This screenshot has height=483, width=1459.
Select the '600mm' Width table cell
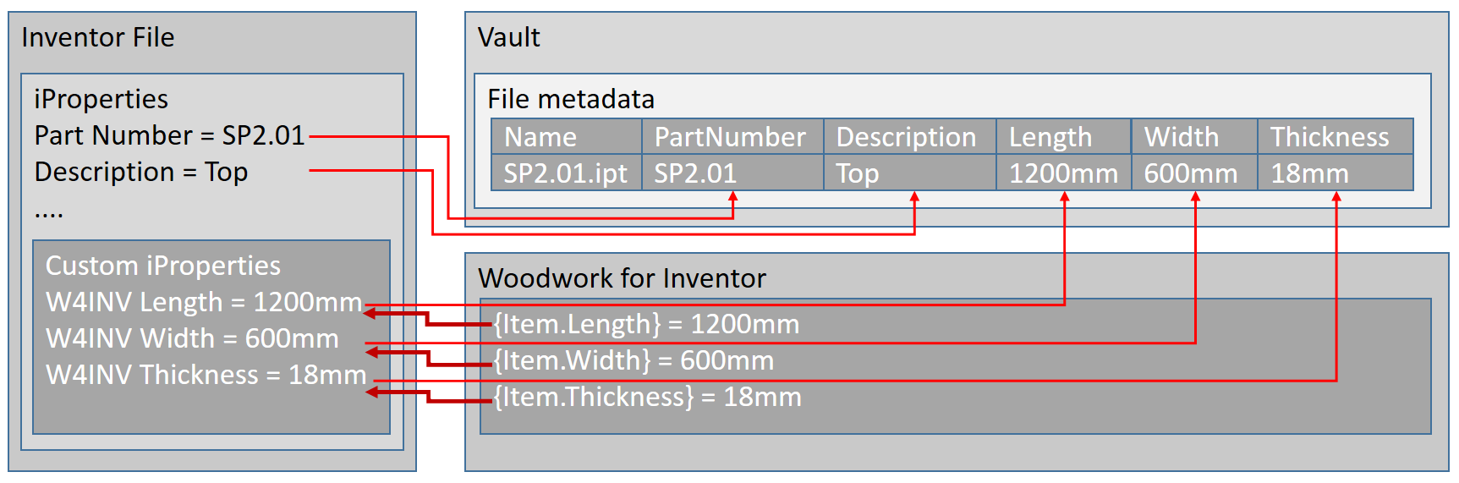1195,173
